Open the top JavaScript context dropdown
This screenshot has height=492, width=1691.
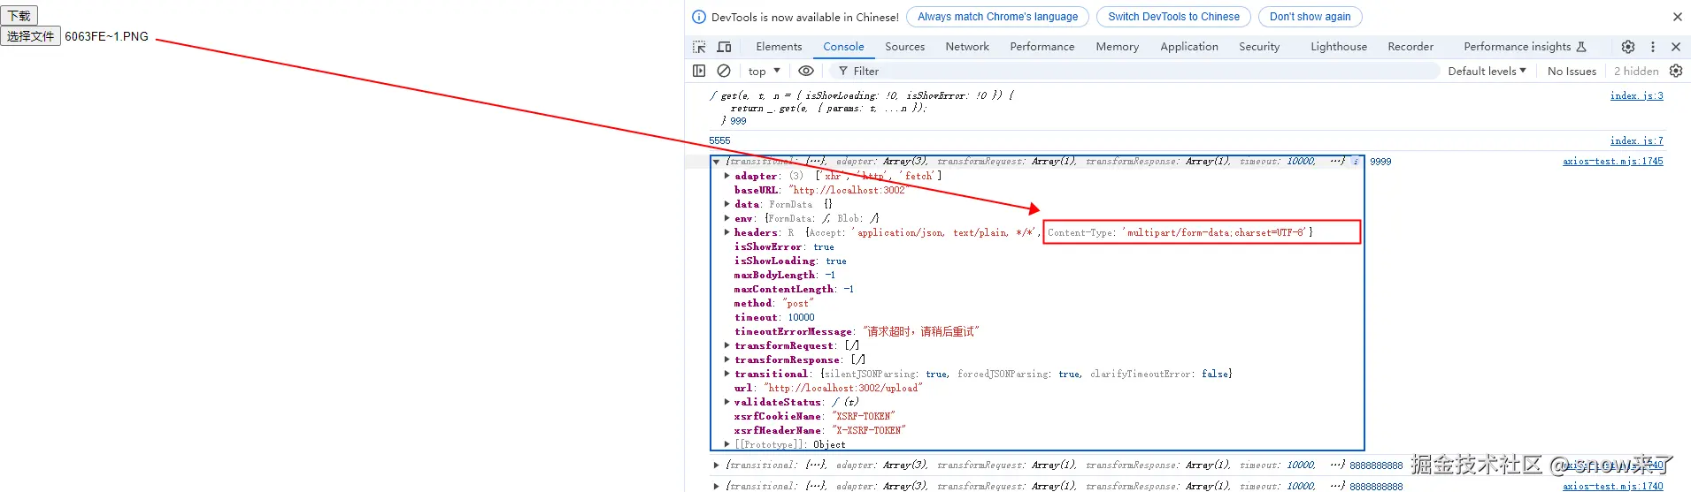point(765,71)
